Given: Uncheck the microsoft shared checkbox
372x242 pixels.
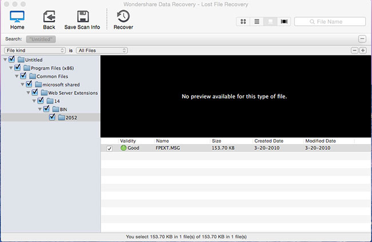Looking at the screenshot, I should click(29, 84).
